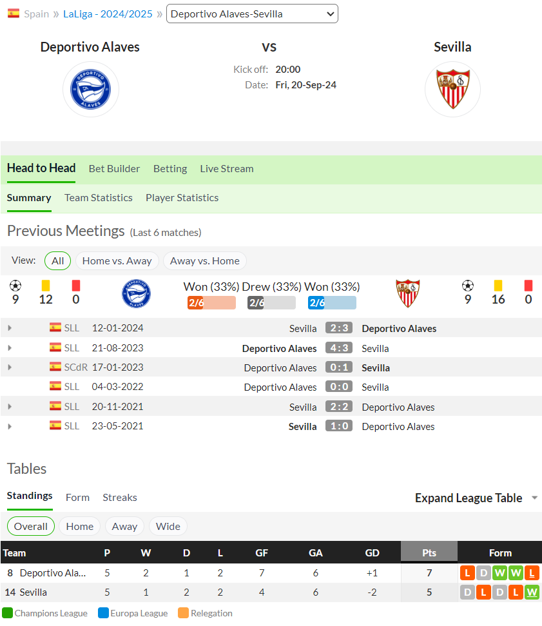Click the Spain flag icon in breadcrumb

click(14, 14)
